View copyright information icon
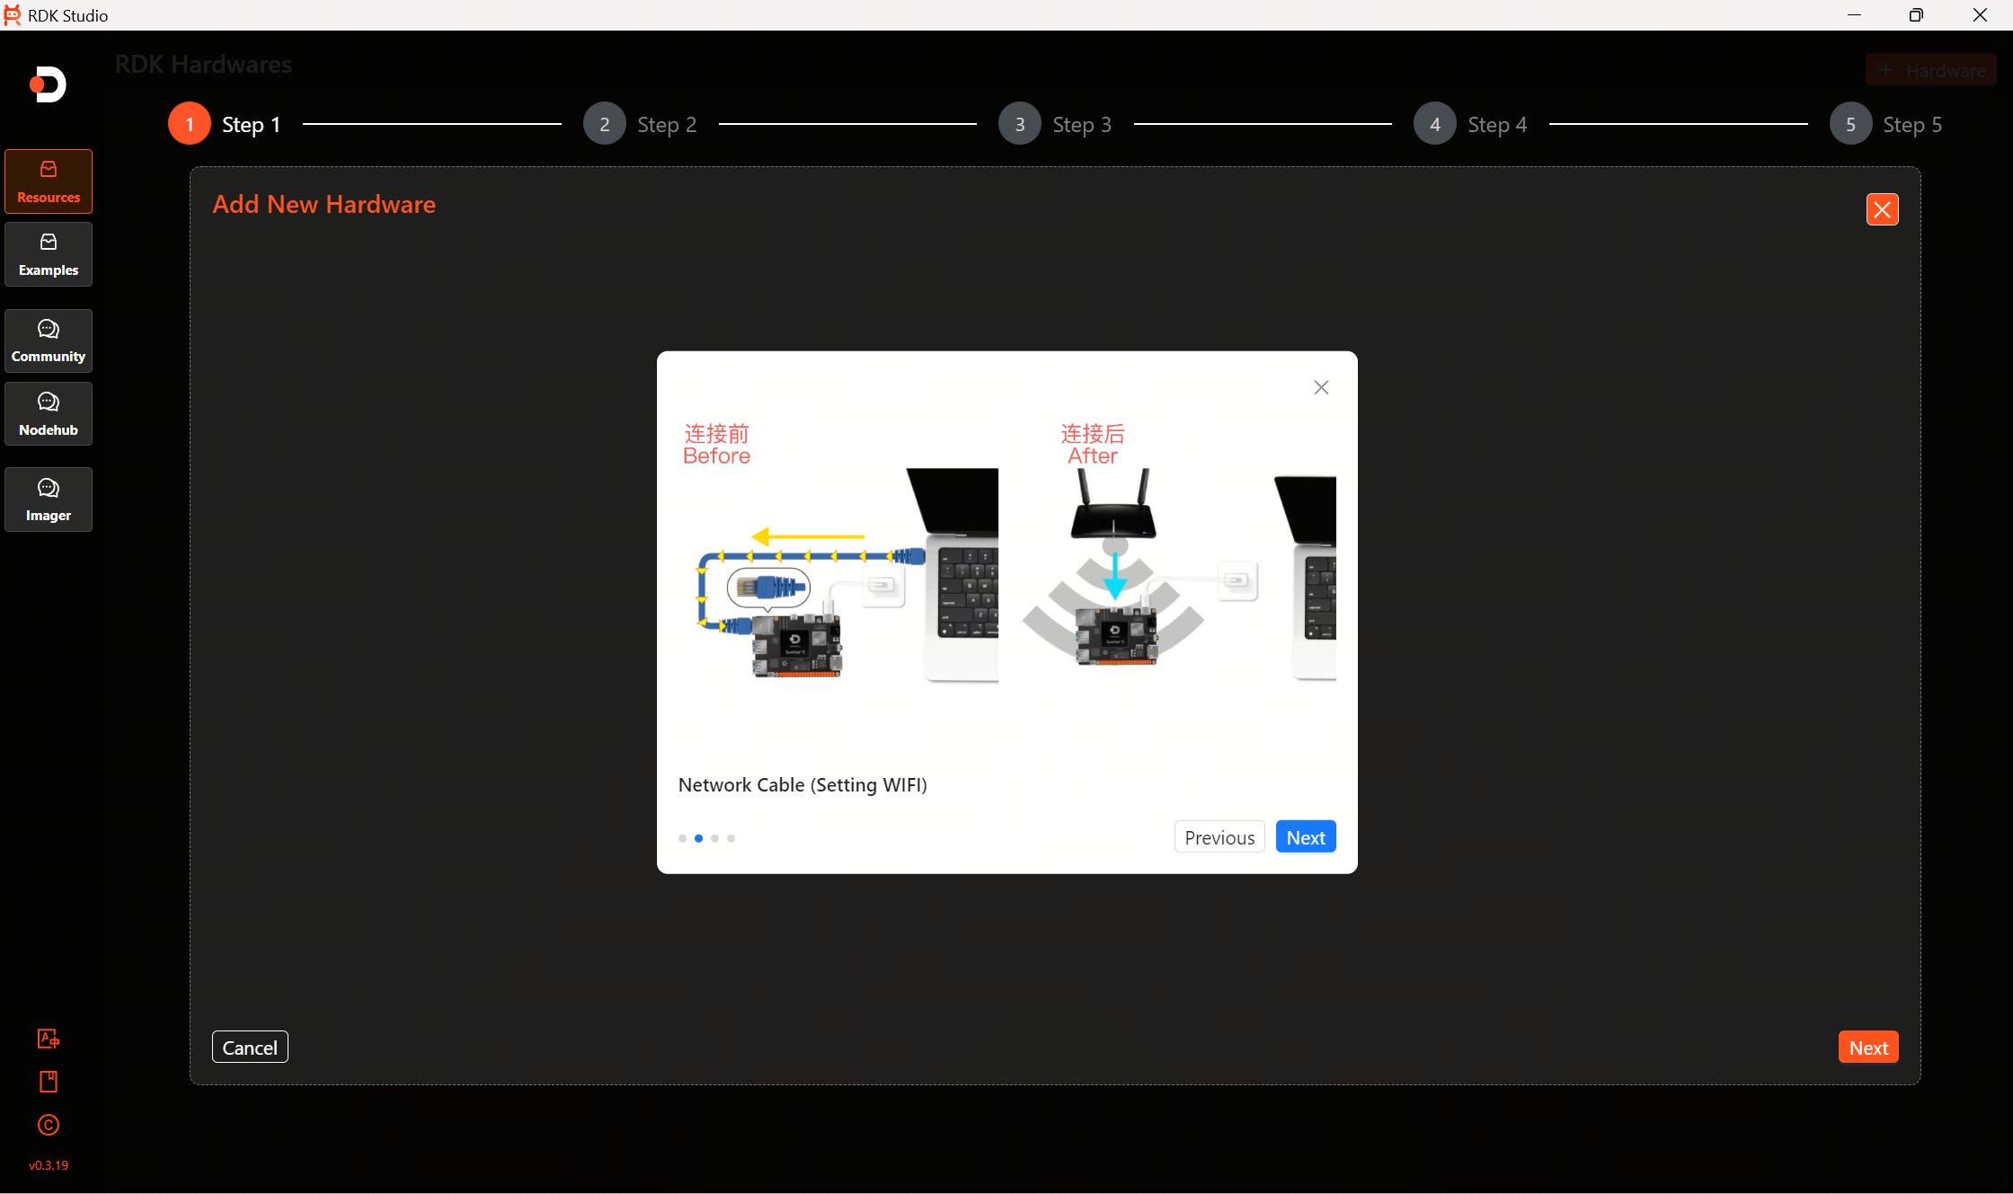Viewport: 2013px width, 1194px height. [48, 1125]
